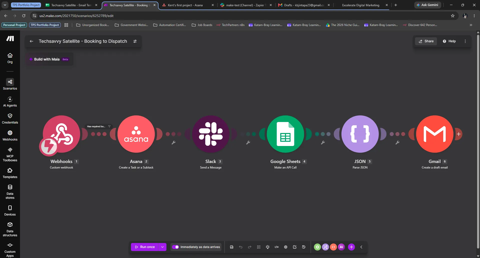Open Templates in the sidebar
Screen dimensions: 480x258
point(10,173)
